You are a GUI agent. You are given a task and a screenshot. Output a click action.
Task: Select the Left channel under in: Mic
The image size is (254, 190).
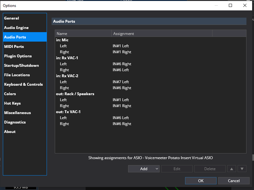click(150, 46)
